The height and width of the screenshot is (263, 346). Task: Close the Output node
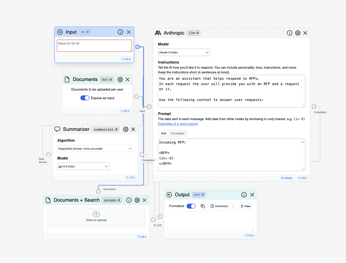(x=252, y=194)
